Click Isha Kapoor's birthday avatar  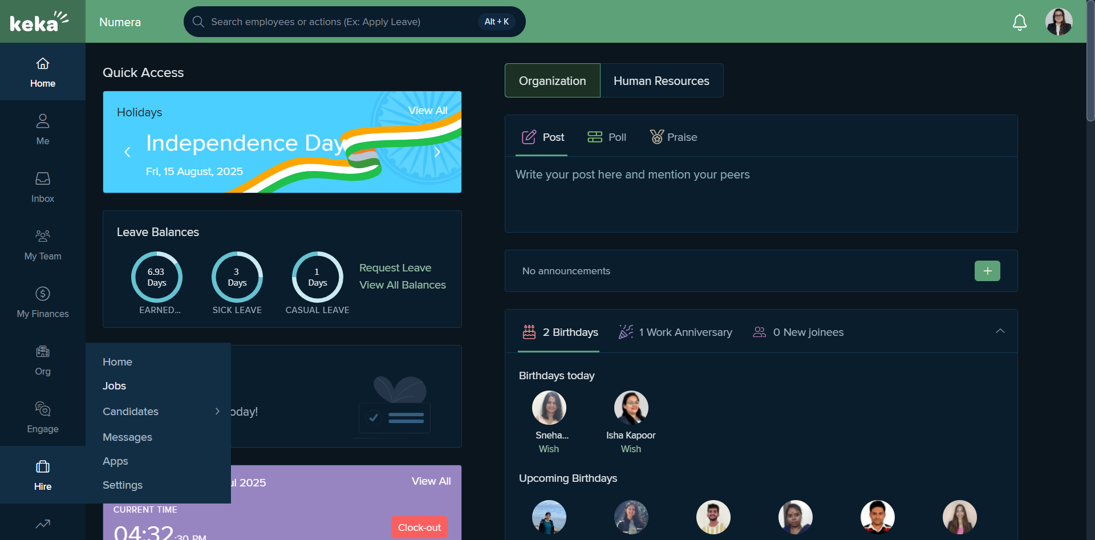631,408
